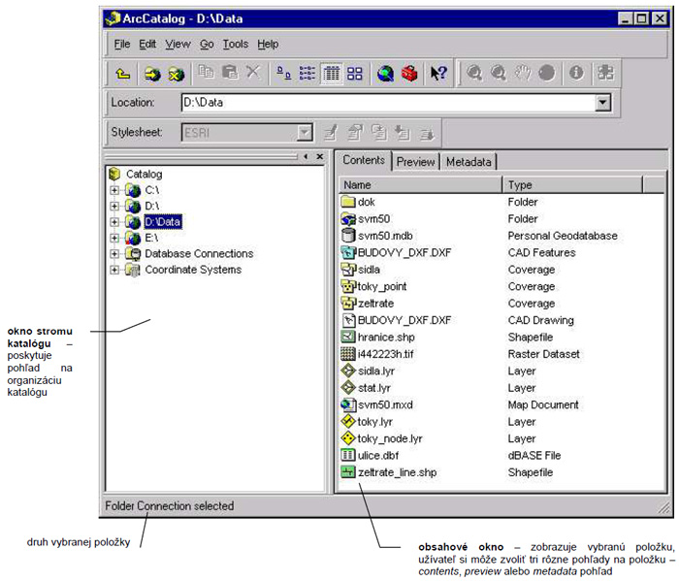Select the Pan hand tool
Screen dimensions: 679x581
(522, 73)
